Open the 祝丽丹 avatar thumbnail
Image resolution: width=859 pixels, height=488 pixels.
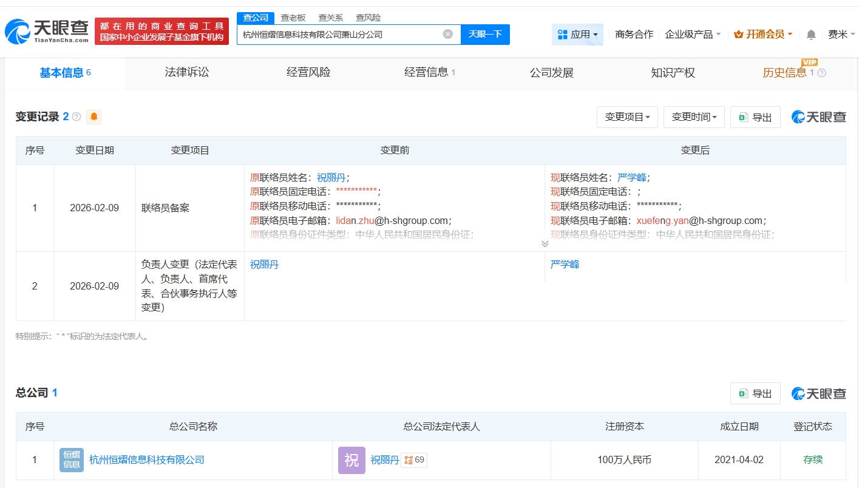tap(351, 460)
